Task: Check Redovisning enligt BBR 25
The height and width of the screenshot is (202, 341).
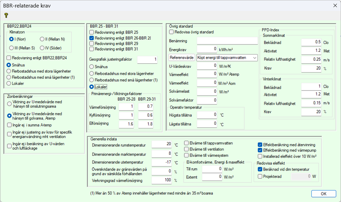Action: tap(92, 32)
